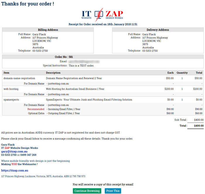Click the red Recommended label
The width and height of the screenshot is (205, 194).
[x=36, y=109]
